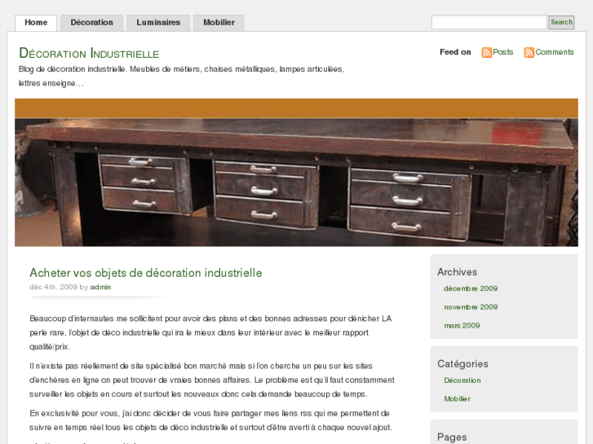
Task: Click paragraph starting 'Beaucoup d'internautes me sollicitent'
Action: point(210,332)
